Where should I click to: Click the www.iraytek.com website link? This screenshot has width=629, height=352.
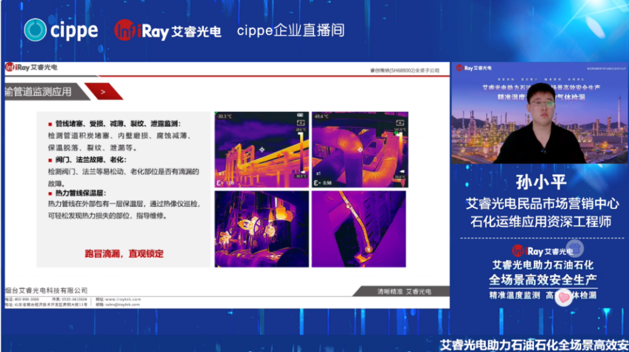click(x=123, y=299)
